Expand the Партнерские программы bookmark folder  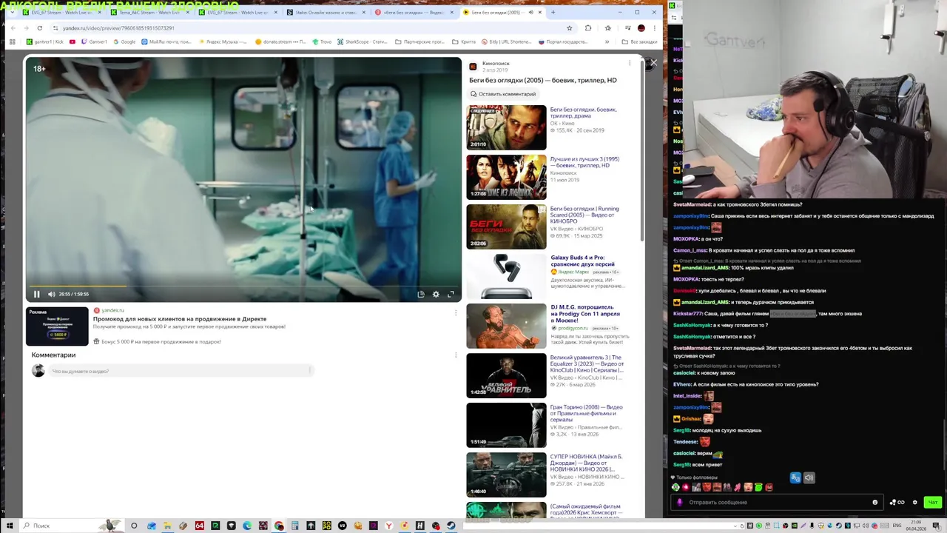[x=419, y=42]
